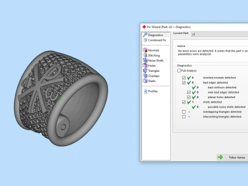
Task: Select the Triangles fix icon
Action: (145, 71)
